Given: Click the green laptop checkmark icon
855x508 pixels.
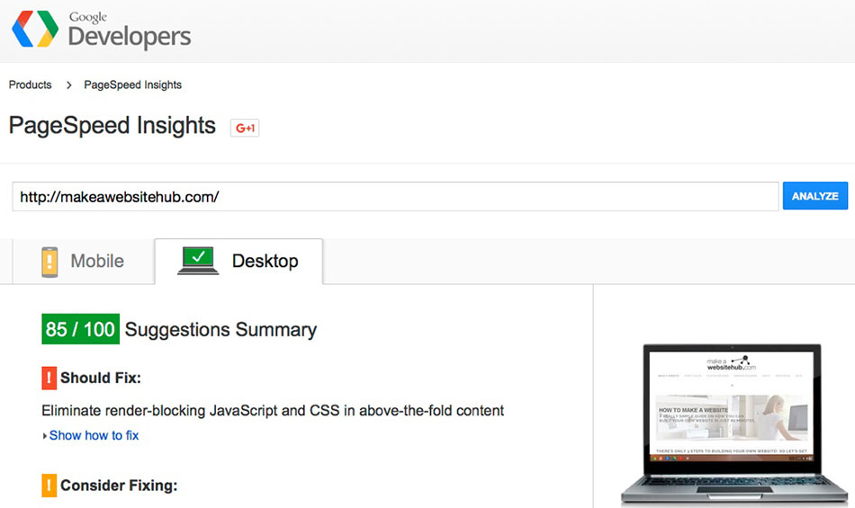Looking at the screenshot, I should 198,261.
